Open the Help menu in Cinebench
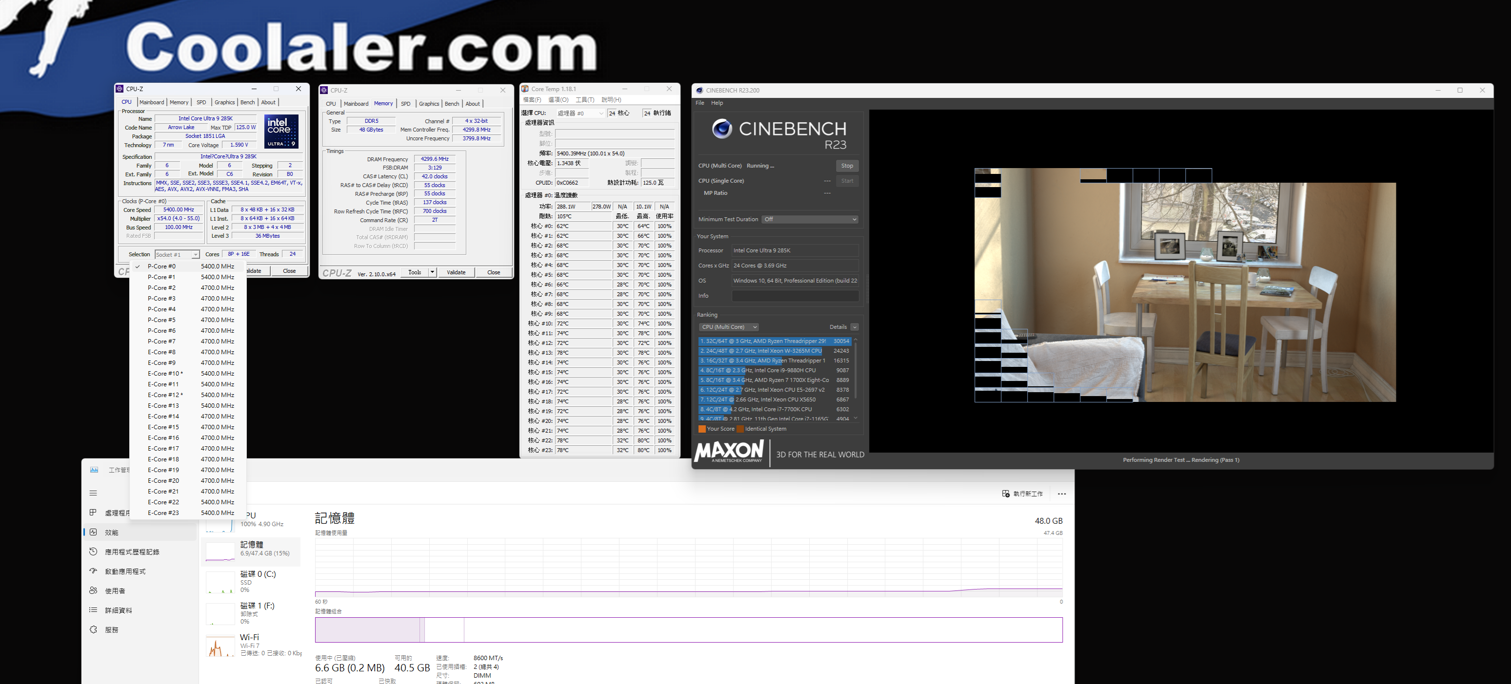The height and width of the screenshot is (684, 1511). pos(717,103)
